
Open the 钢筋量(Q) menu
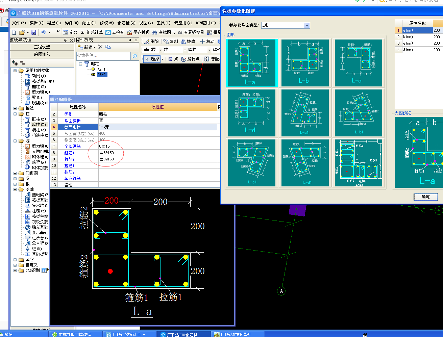126,23
